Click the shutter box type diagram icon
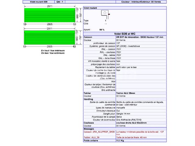 click(x=105, y=13)
